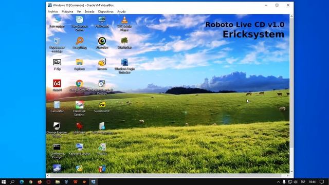Click the horizontal scroll left arrow
This screenshot has width=329, height=185.
pyautogui.click(x=48, y=175)
